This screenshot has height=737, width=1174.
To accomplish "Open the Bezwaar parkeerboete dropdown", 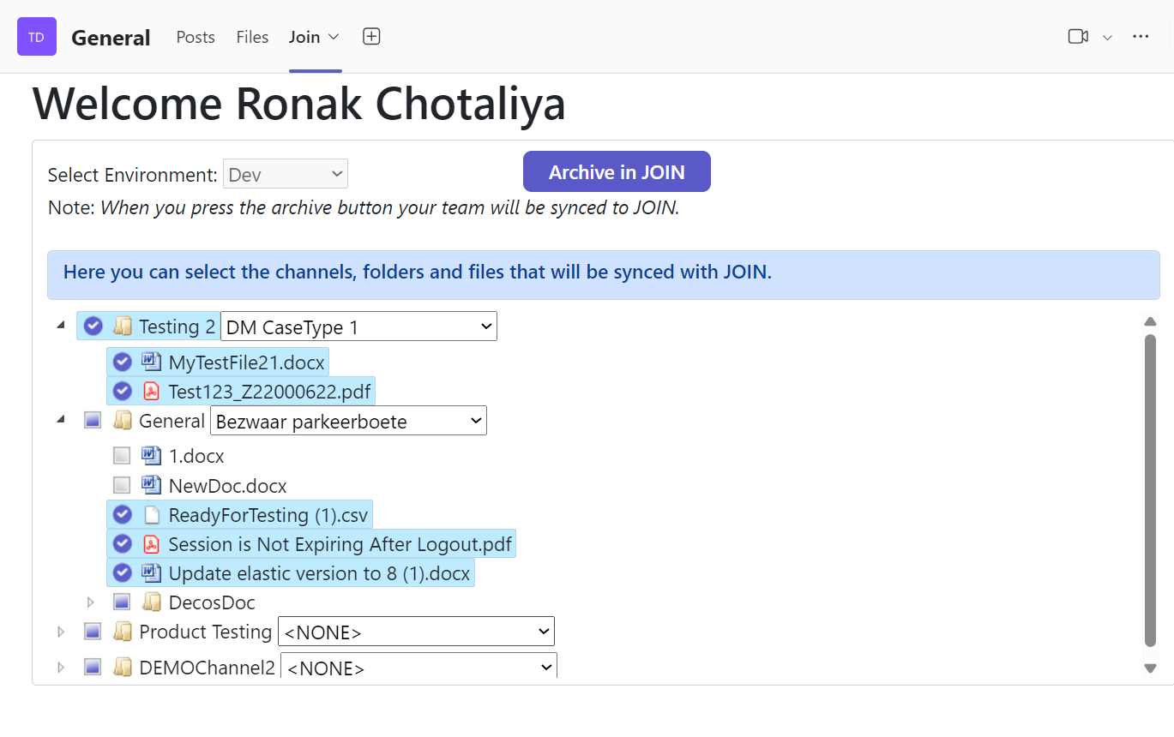I will (348, 421).
